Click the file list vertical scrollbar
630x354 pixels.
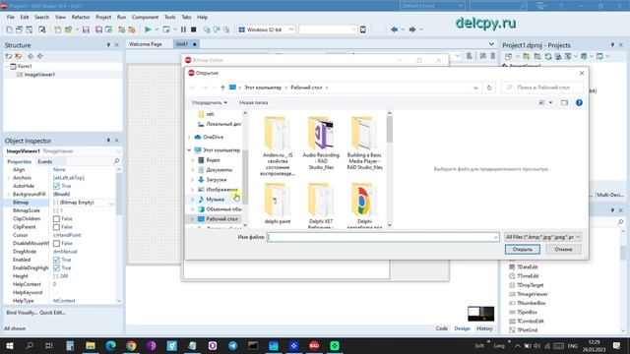[x=390, y=169]
